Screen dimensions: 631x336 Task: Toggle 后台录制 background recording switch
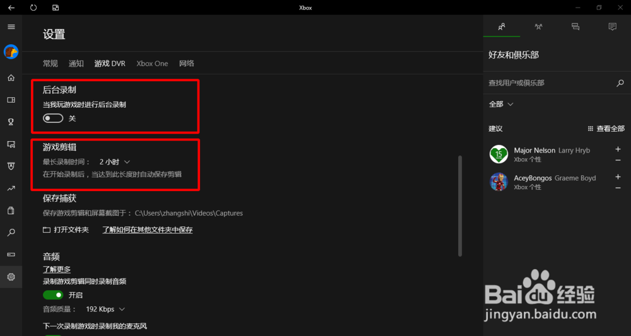53,119
